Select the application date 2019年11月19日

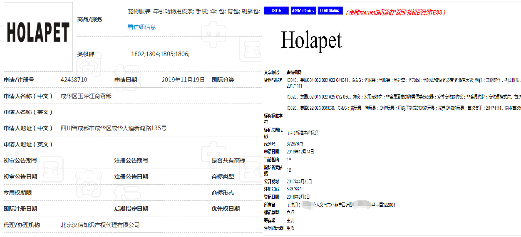click(183, 80)
